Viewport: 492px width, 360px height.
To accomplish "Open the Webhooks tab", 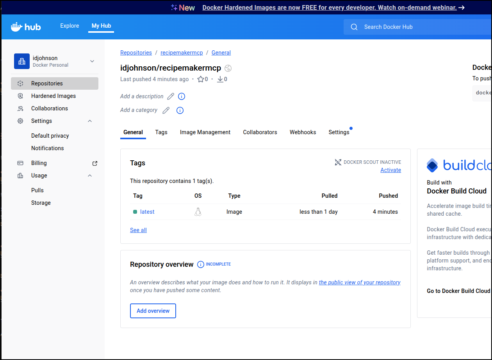I will [x=303, y=132].
